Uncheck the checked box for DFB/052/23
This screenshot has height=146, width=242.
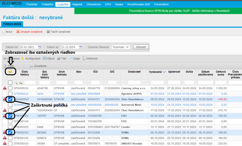(x=10, y=132)
